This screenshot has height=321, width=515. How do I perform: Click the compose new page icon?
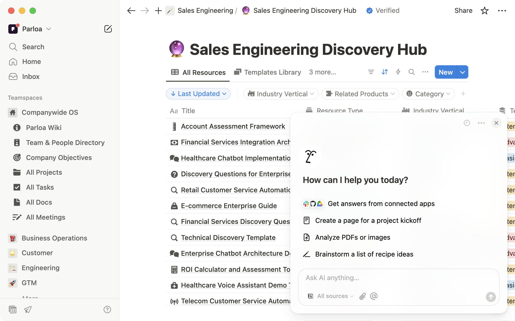click(x=108, y=29)
